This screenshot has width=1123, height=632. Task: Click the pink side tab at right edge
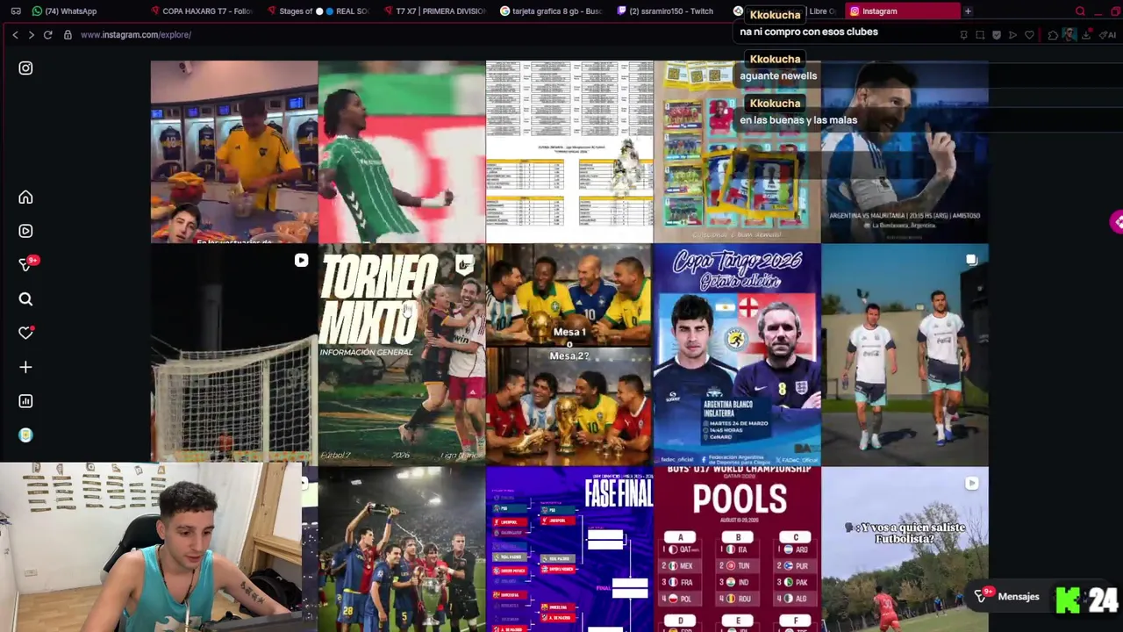click(x=1116, y=222)
